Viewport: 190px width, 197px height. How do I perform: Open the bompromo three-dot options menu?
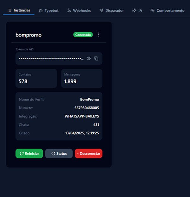[99, 35]
